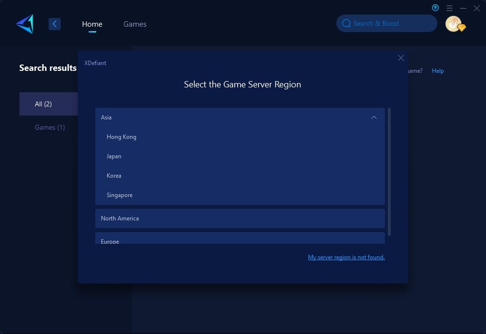This screenshot has width=486, height=334.
Task: Switch to the Home tab
Action: [92, 24]
